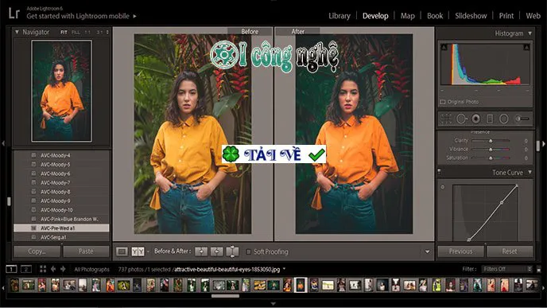Apply the AVC-Pre-Wed a1 preset
The width and height of the screenshot is (547, 308).
61,228
